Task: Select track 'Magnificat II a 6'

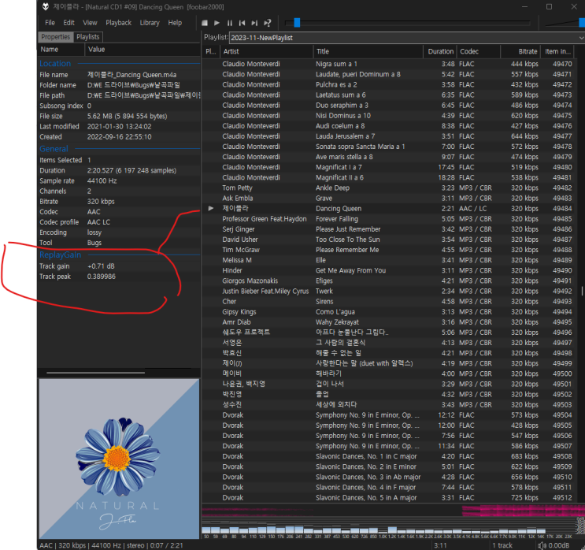Action: coord(388,177)
